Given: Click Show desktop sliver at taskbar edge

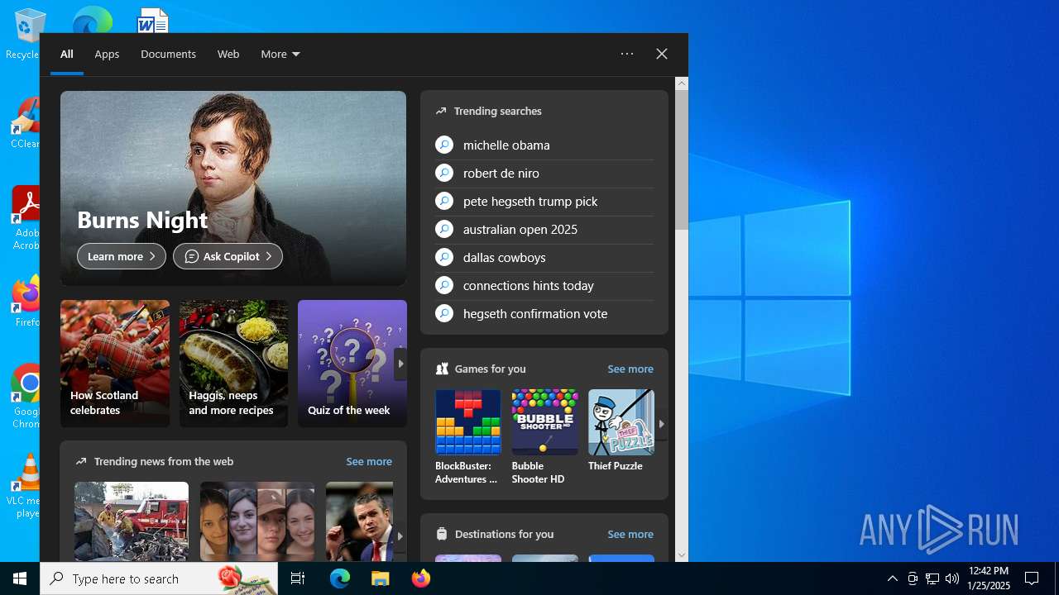Looking at the screenshot, I should click(1057, 578).
